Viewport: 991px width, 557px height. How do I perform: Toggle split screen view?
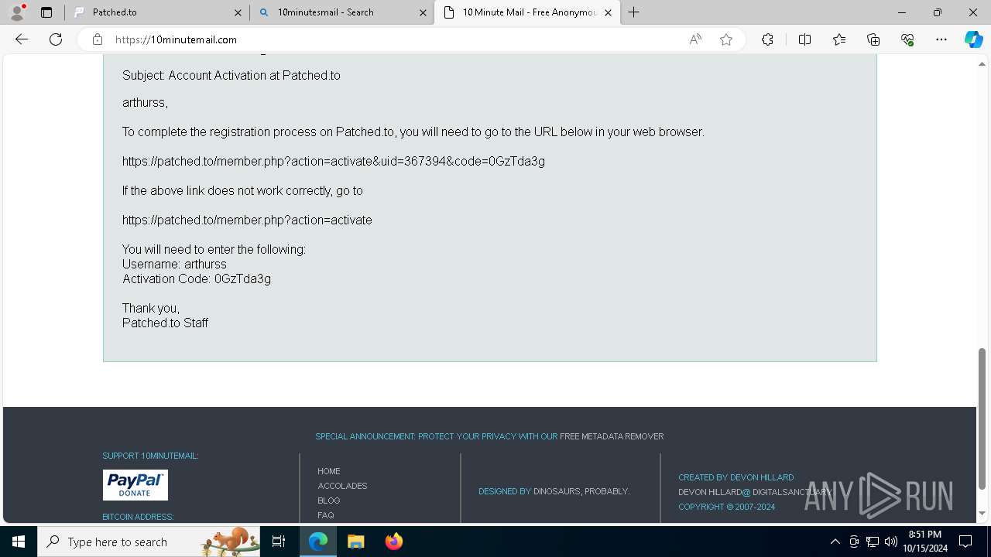804,39
